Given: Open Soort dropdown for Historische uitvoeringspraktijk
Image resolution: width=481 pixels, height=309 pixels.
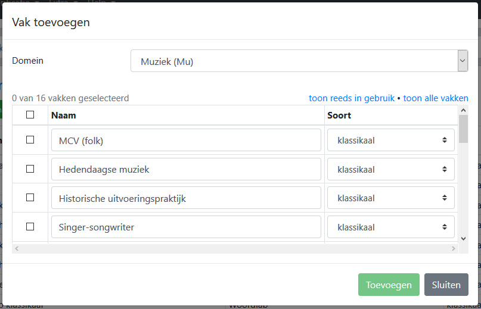Looking at the screenshot, I should 391,198.
